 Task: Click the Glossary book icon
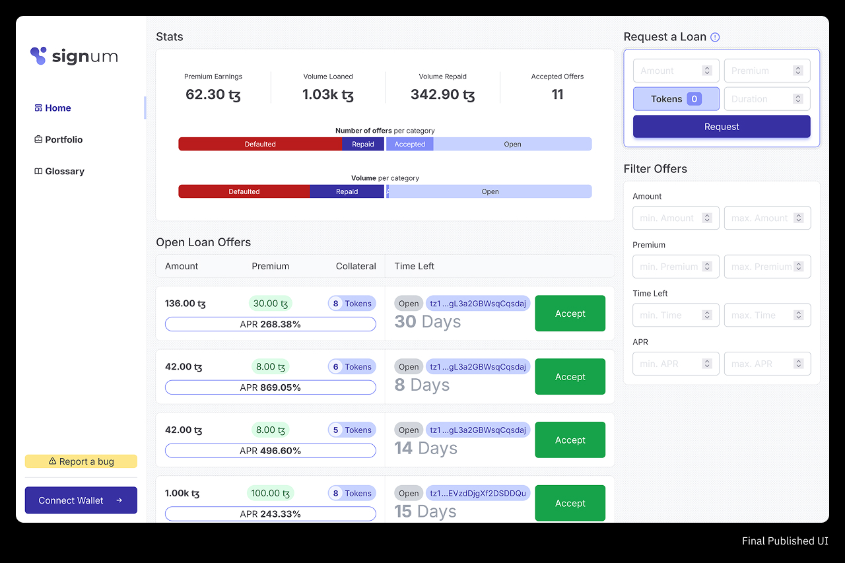pyautogui.click(x=38, y=172)
